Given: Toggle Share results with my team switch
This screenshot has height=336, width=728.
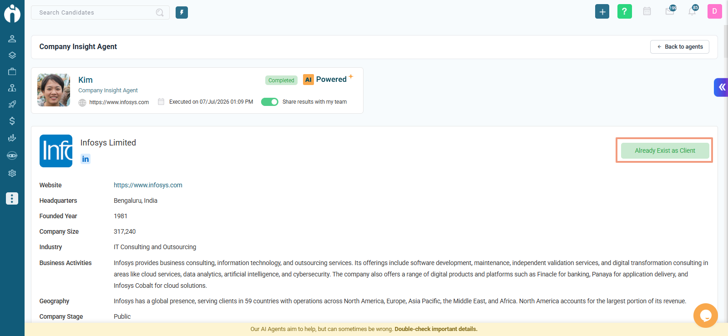Looking at the screenshot, I should [x=269, y=102].
